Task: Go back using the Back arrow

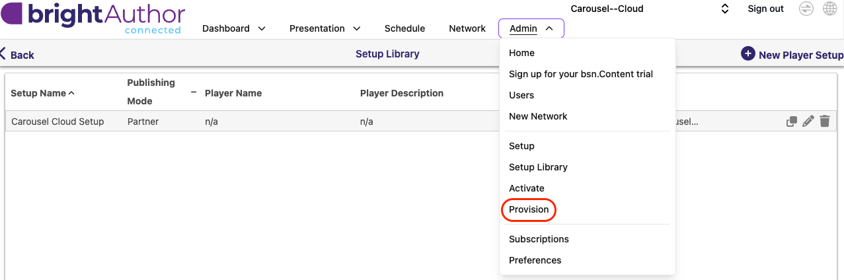Action: pos(17,55)
